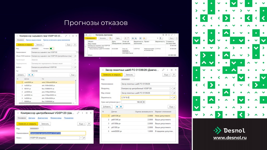
Task: Click the Тэг input field containing TAG3100
Action: click(x=54, y=71)
